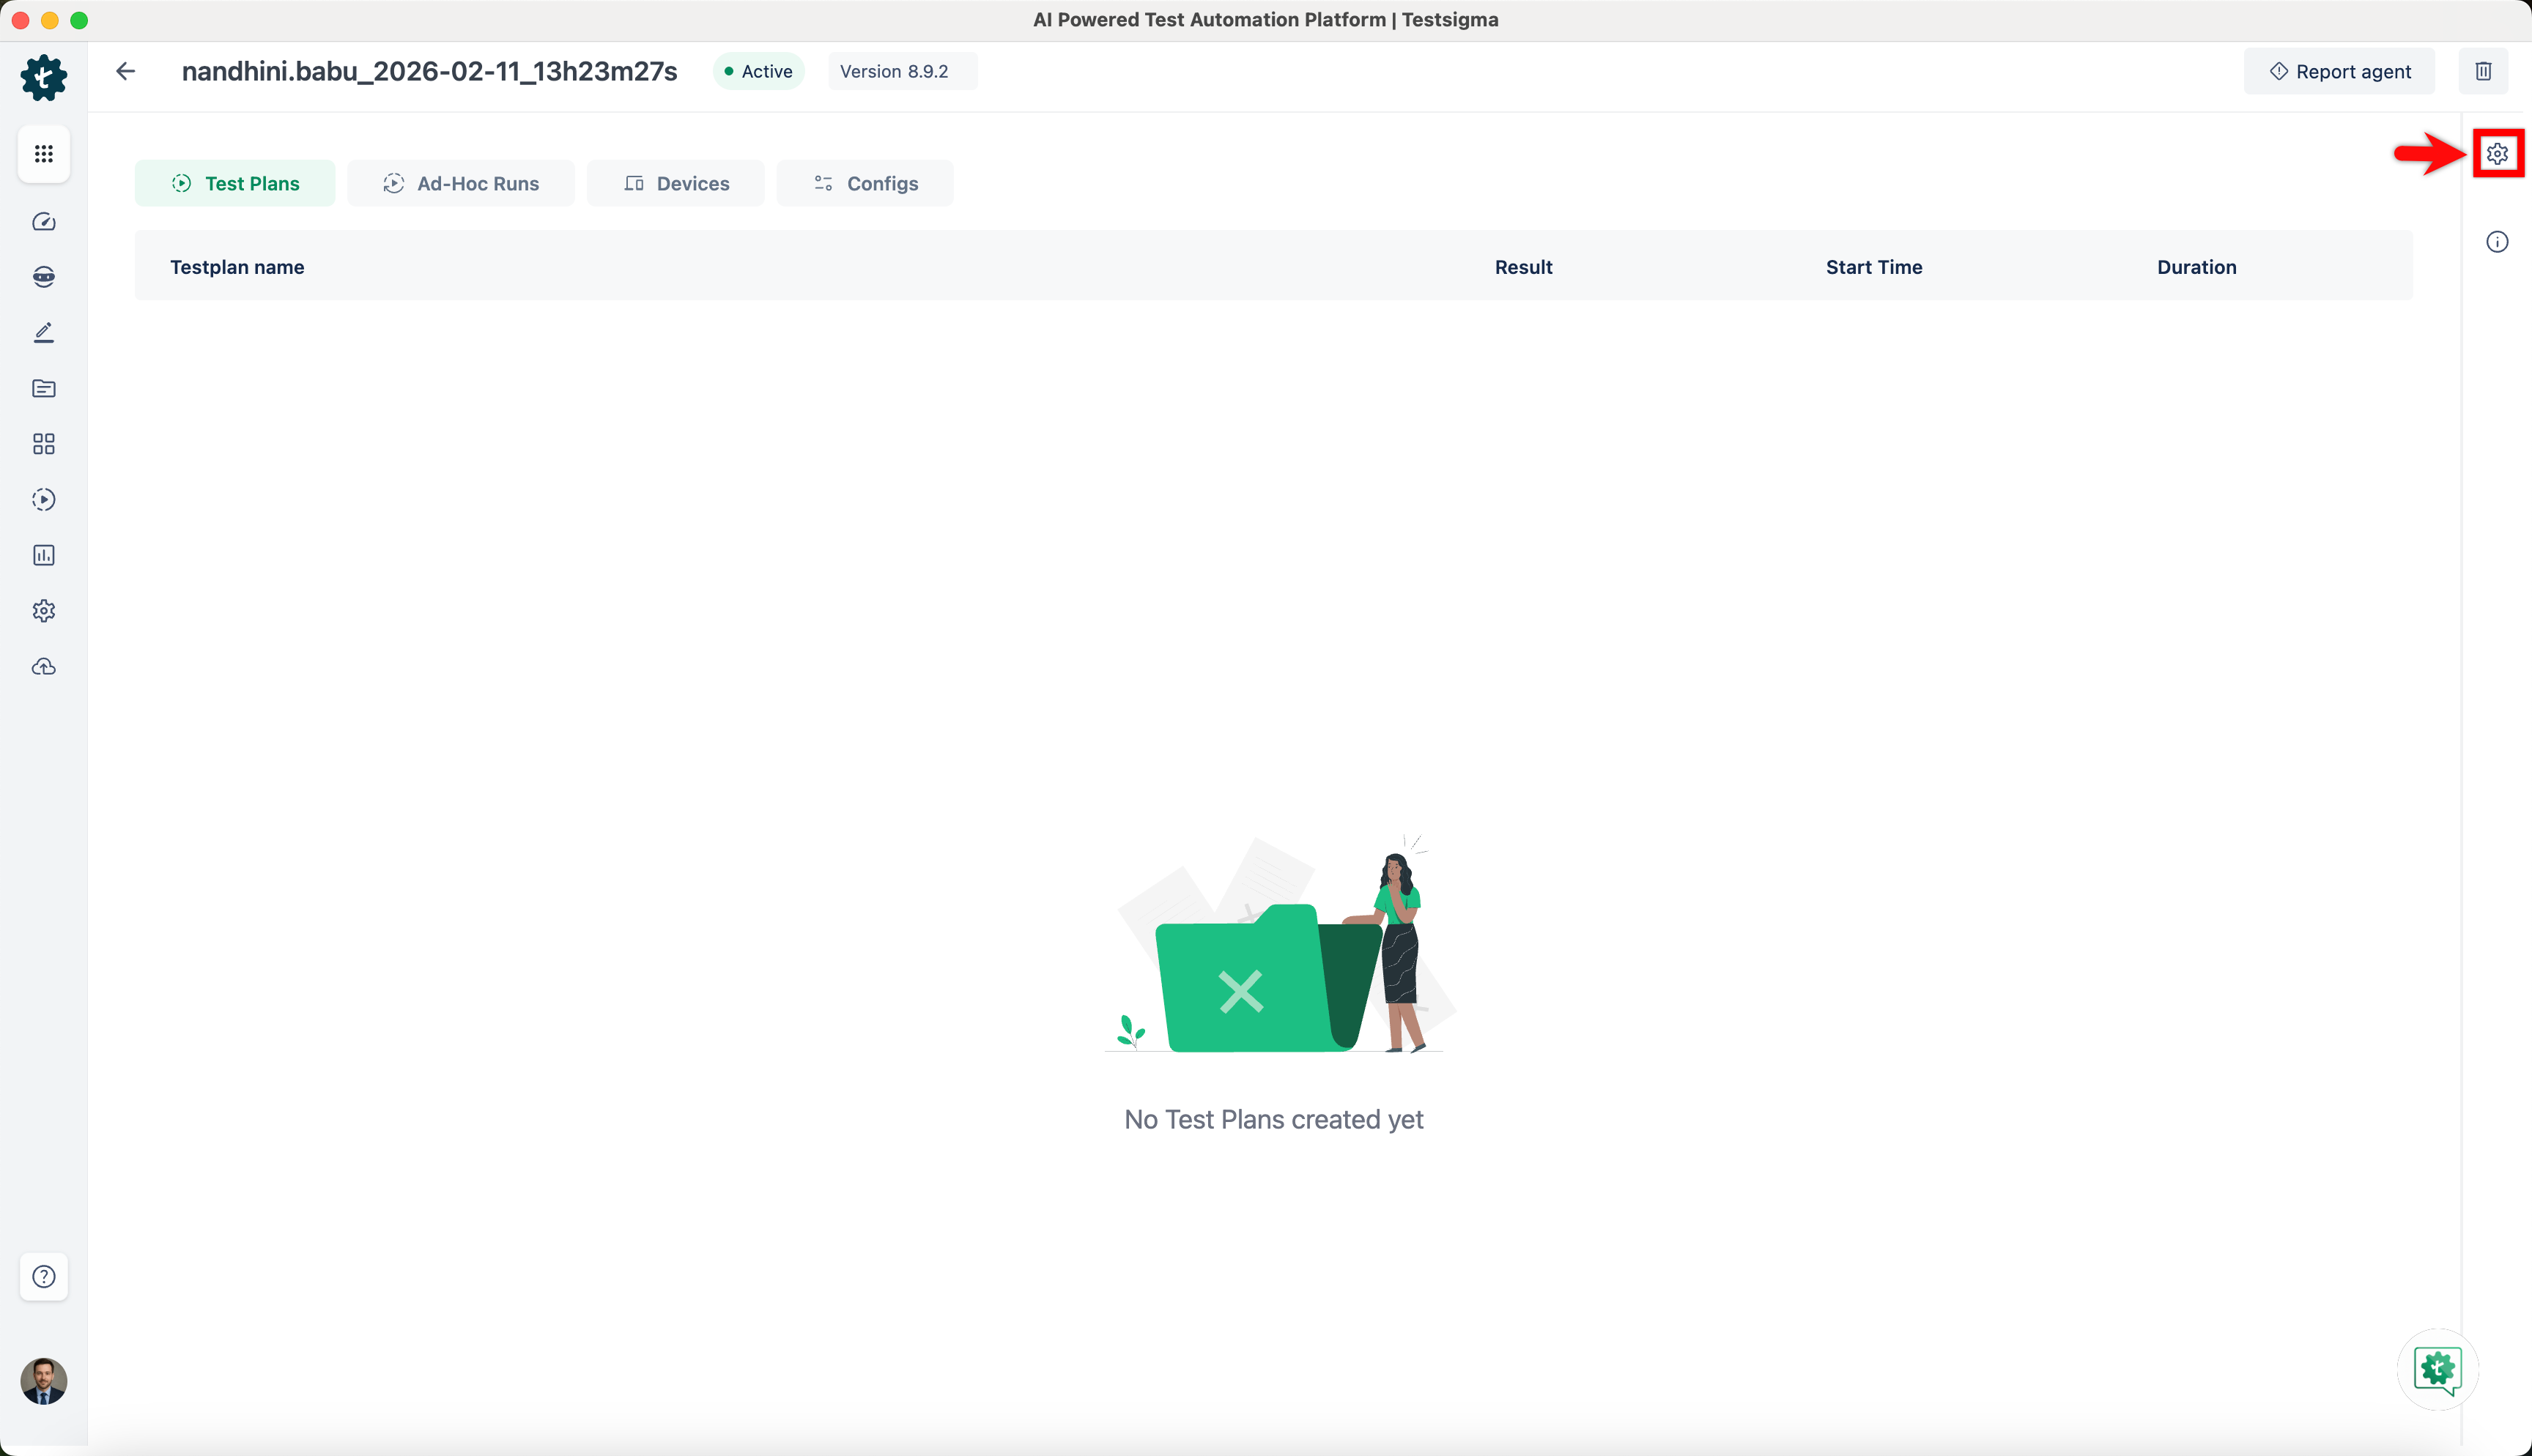Image resolution: width=2532 pixels, height=1456 pixels.
Task: Switch to the Ad-Hoc Runs tab
Action: click(461, 183)
